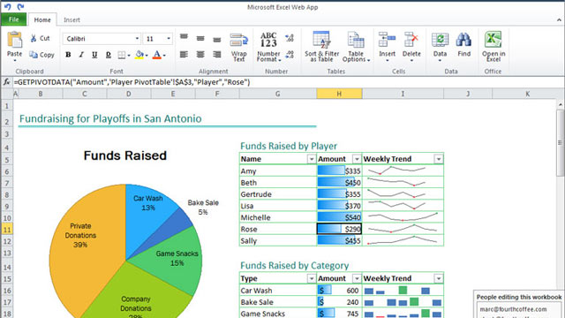Select row 11 header

click(6, 230)
